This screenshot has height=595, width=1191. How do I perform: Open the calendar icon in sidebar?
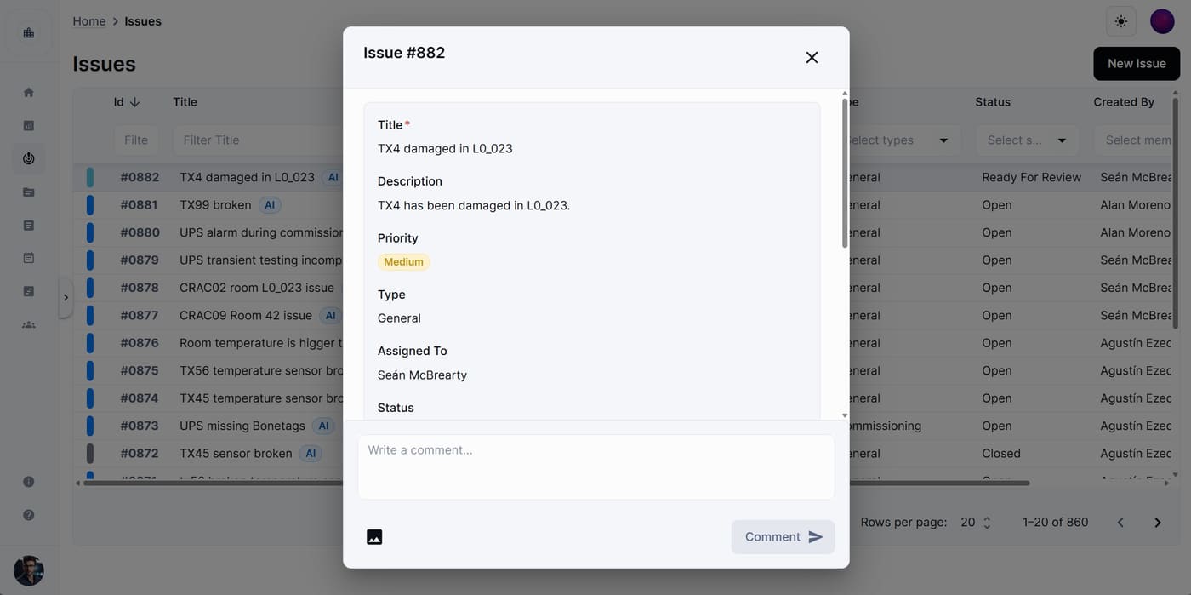point(29,258)
